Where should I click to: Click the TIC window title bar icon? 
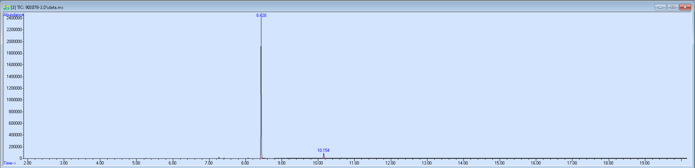(6, 7)
